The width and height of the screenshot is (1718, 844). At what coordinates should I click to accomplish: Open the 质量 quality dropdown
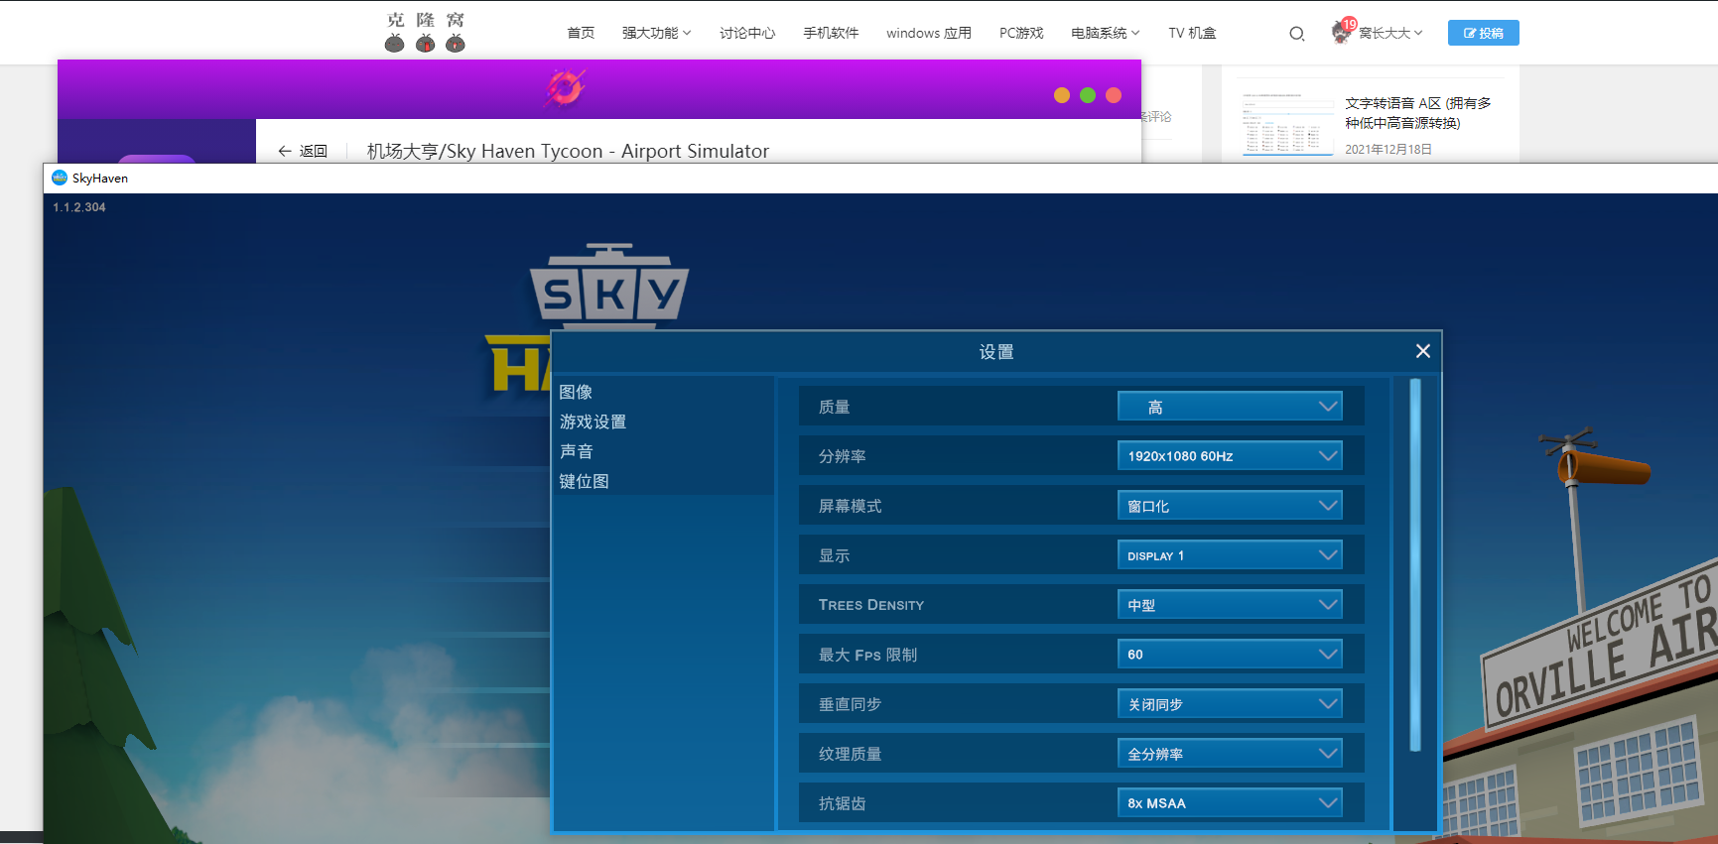tap(1230, 407)
